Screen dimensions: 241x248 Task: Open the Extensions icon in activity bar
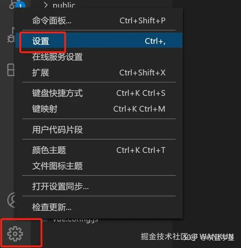[x=11, y=70]
